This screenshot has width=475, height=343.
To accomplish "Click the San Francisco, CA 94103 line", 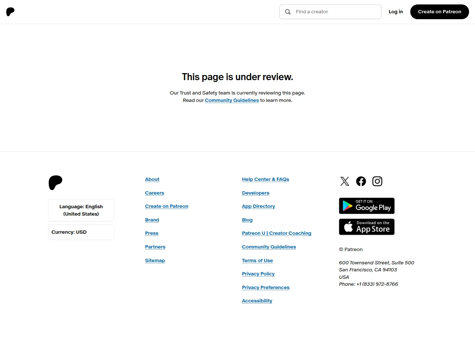I will (x=368, y=270).
